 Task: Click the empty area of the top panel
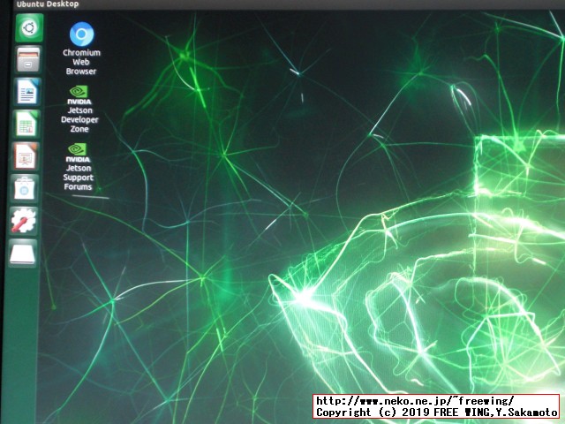click(x=309, y=5)
